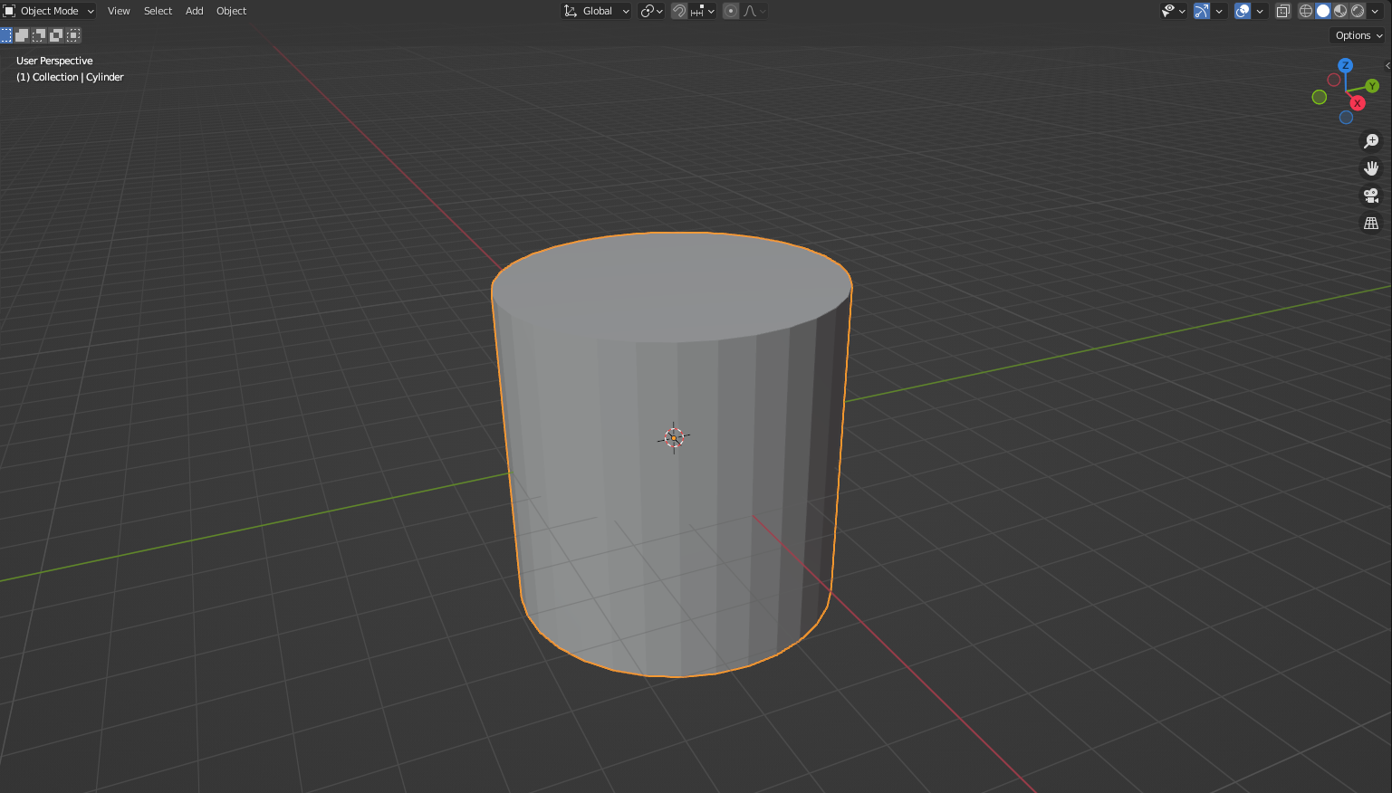
Task: Click the Y axis on navigation gizmo
Action: tap(1372, 86)
